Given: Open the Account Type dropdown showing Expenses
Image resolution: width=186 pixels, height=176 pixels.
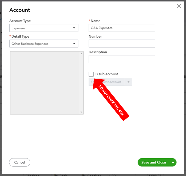Looking at the screenshot, I should tap(44, 28).
